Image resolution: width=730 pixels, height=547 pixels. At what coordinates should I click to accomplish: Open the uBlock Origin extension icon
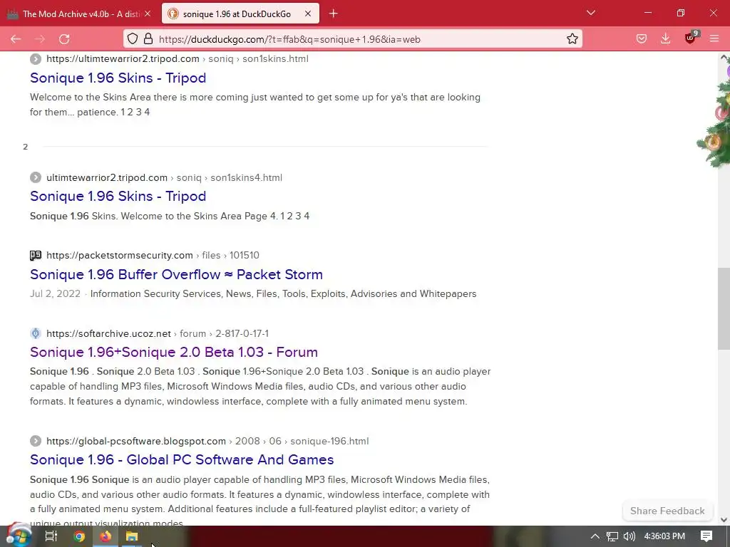690,38
